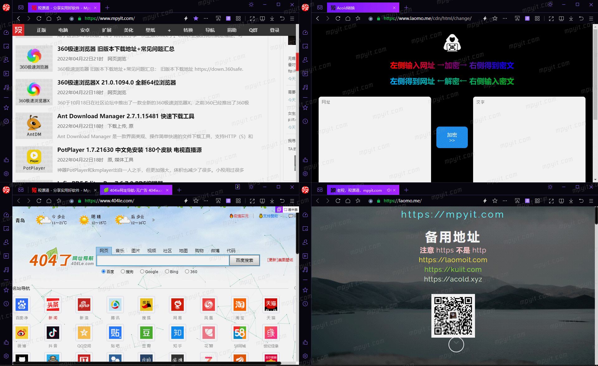
Task: Click vertical scrollbar in laomo.me/ window
Action: point(596,215)
